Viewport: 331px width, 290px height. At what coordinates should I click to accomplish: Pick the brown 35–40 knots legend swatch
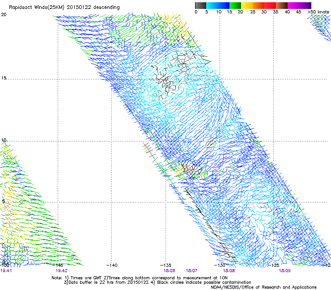coord(282,5)
